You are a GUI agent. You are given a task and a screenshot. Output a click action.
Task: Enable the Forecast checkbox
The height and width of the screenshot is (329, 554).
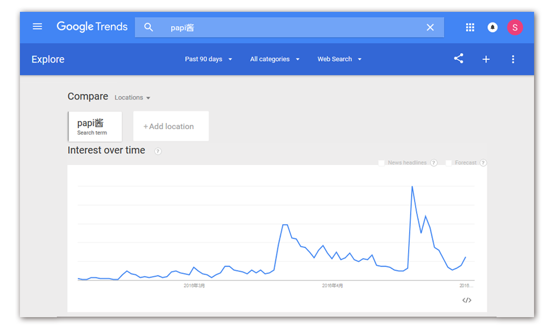pyautogui.click(x=448, y=163)
